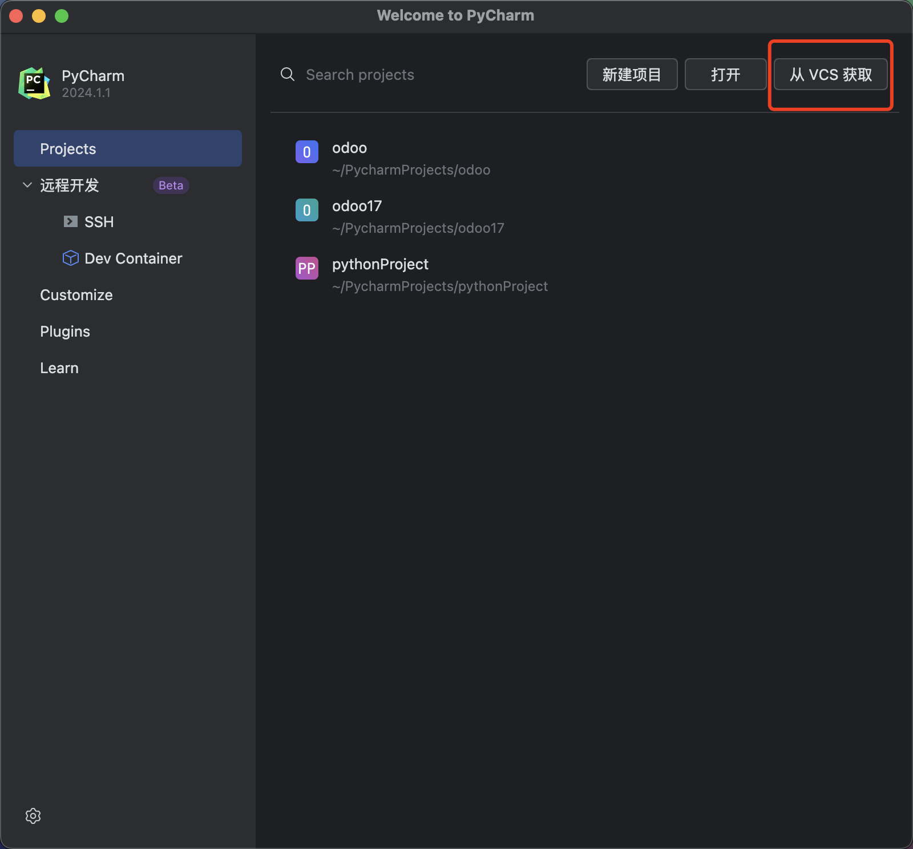
Task: Click the path ~/PycharmProjects/odoo17
Action: coord(418,228)
